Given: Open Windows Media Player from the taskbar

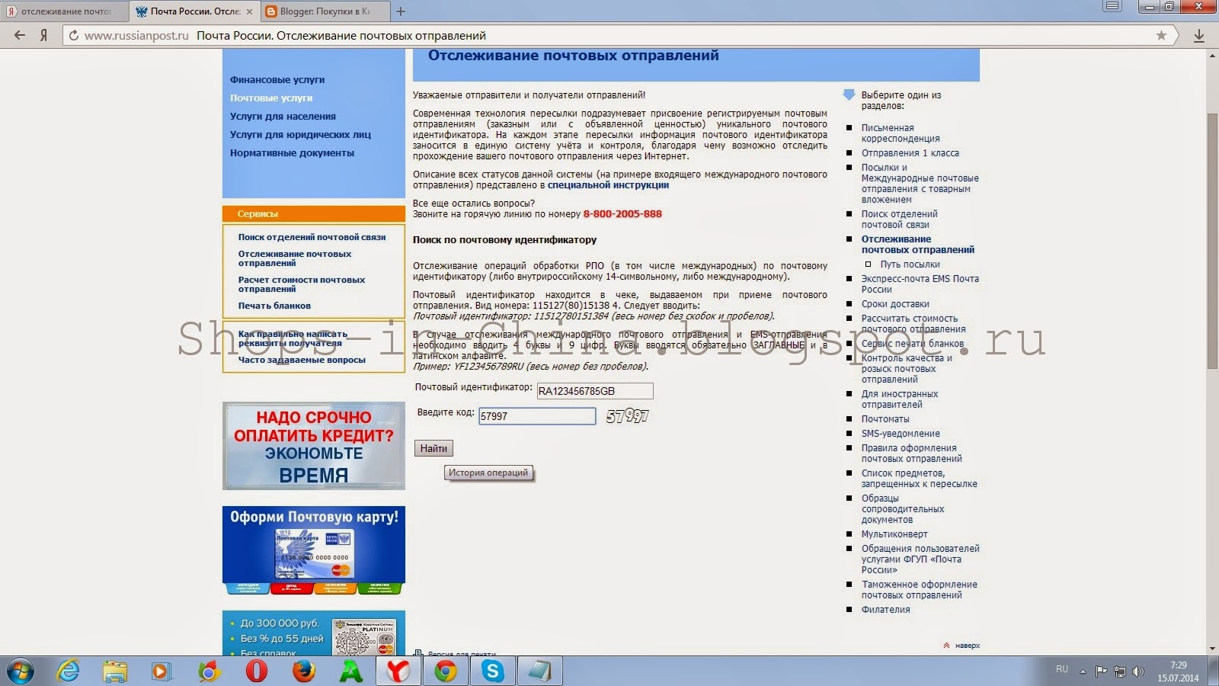Looking at the screenshot, I should 161,671.
